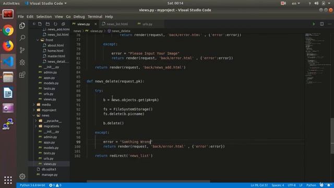Click errors and warnings count in status bar
This screenshot has height=188, width=334.
point(55,185)
